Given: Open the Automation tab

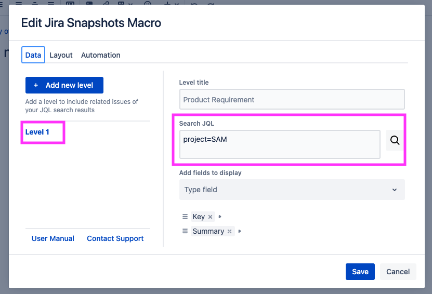Looking at the screenshot, I should pos(100,55).
